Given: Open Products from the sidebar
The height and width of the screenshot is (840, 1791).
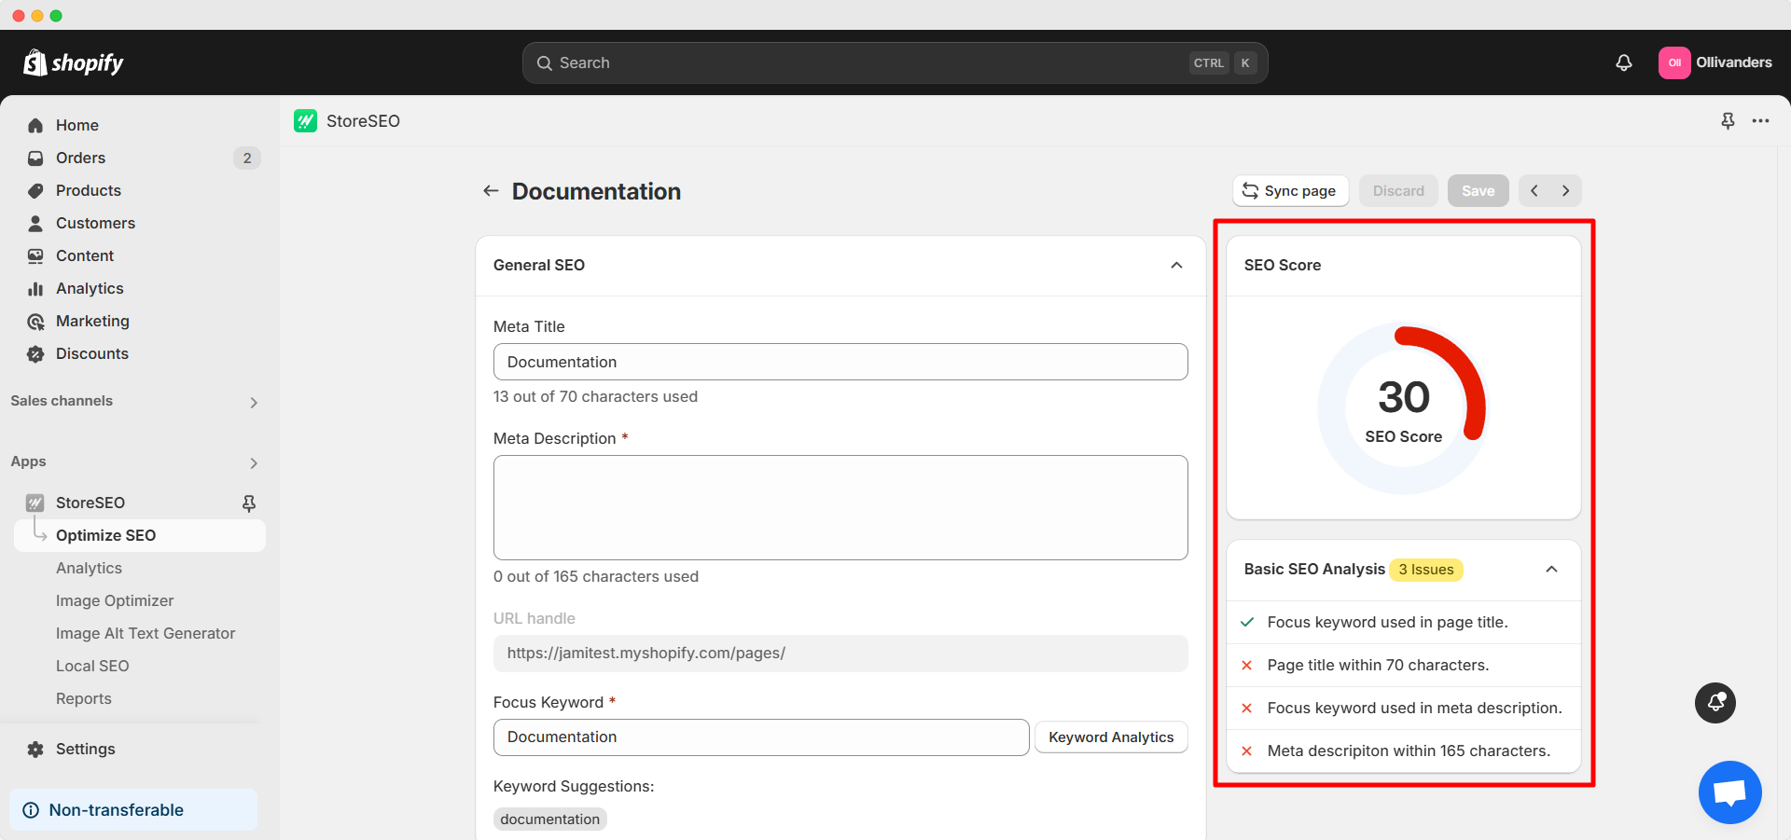Looking at the screenshot, I should (35, 190).
